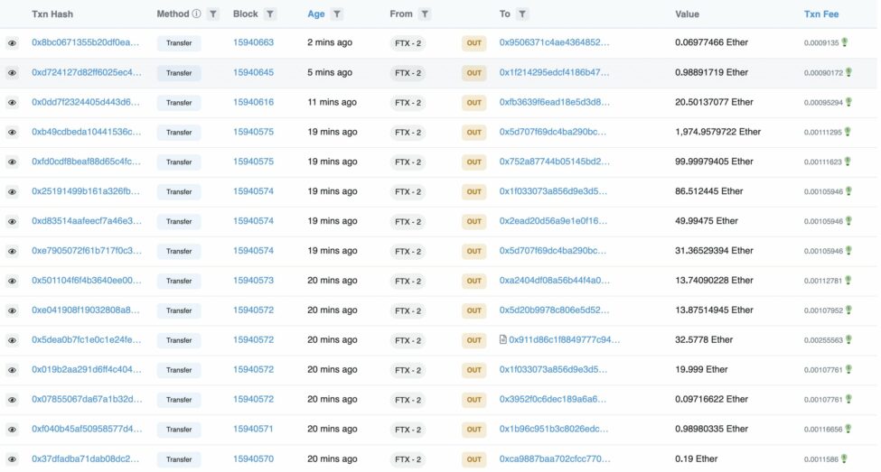Open recipient address 0x1f214295edcf4186b47
881x472 pixels.
[554, 72]
